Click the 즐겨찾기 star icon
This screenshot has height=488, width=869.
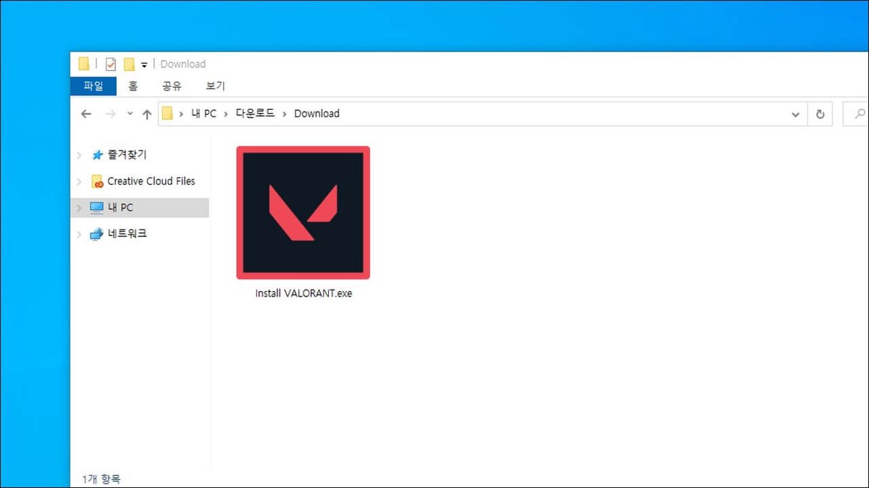(97, 155)
